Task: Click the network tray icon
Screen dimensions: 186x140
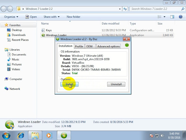Action: [157, 136]
